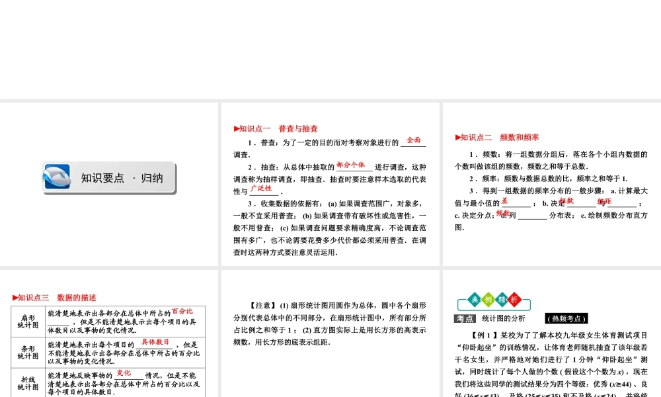Select the 折线统计图 table cell
The width and height of the screenshot is (661, 397).
click(28, 381)
